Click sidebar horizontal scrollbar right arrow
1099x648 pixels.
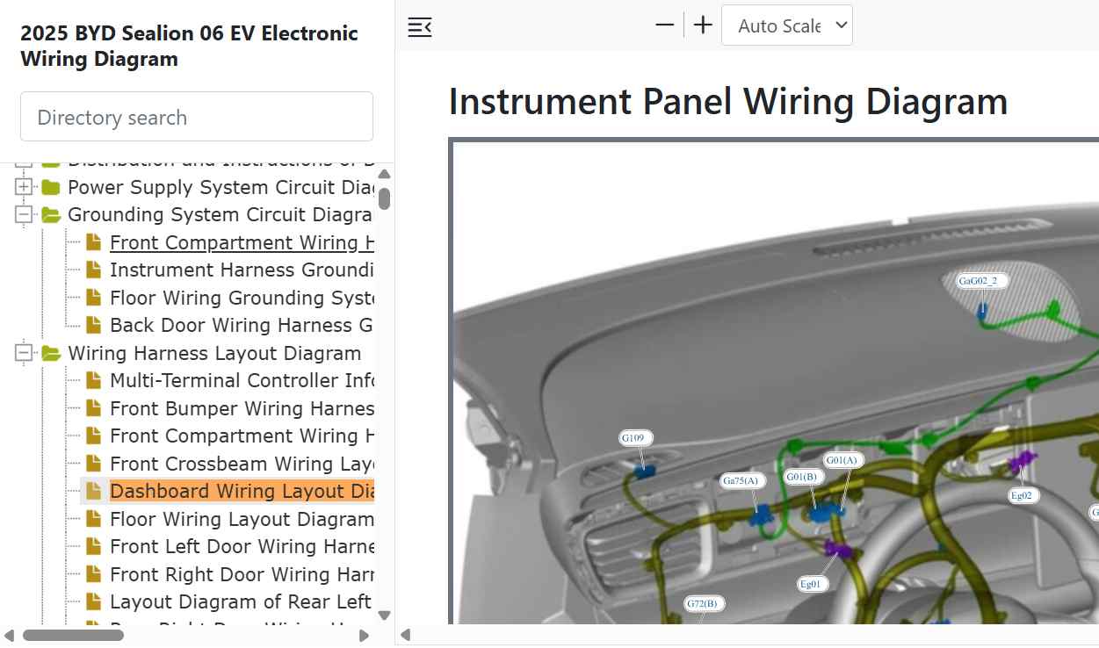coord(365,636)
